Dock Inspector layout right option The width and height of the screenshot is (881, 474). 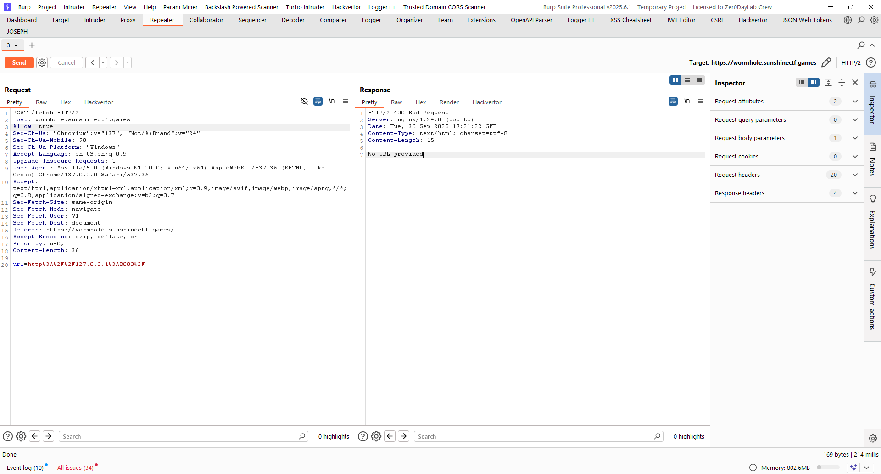point(814,82)
